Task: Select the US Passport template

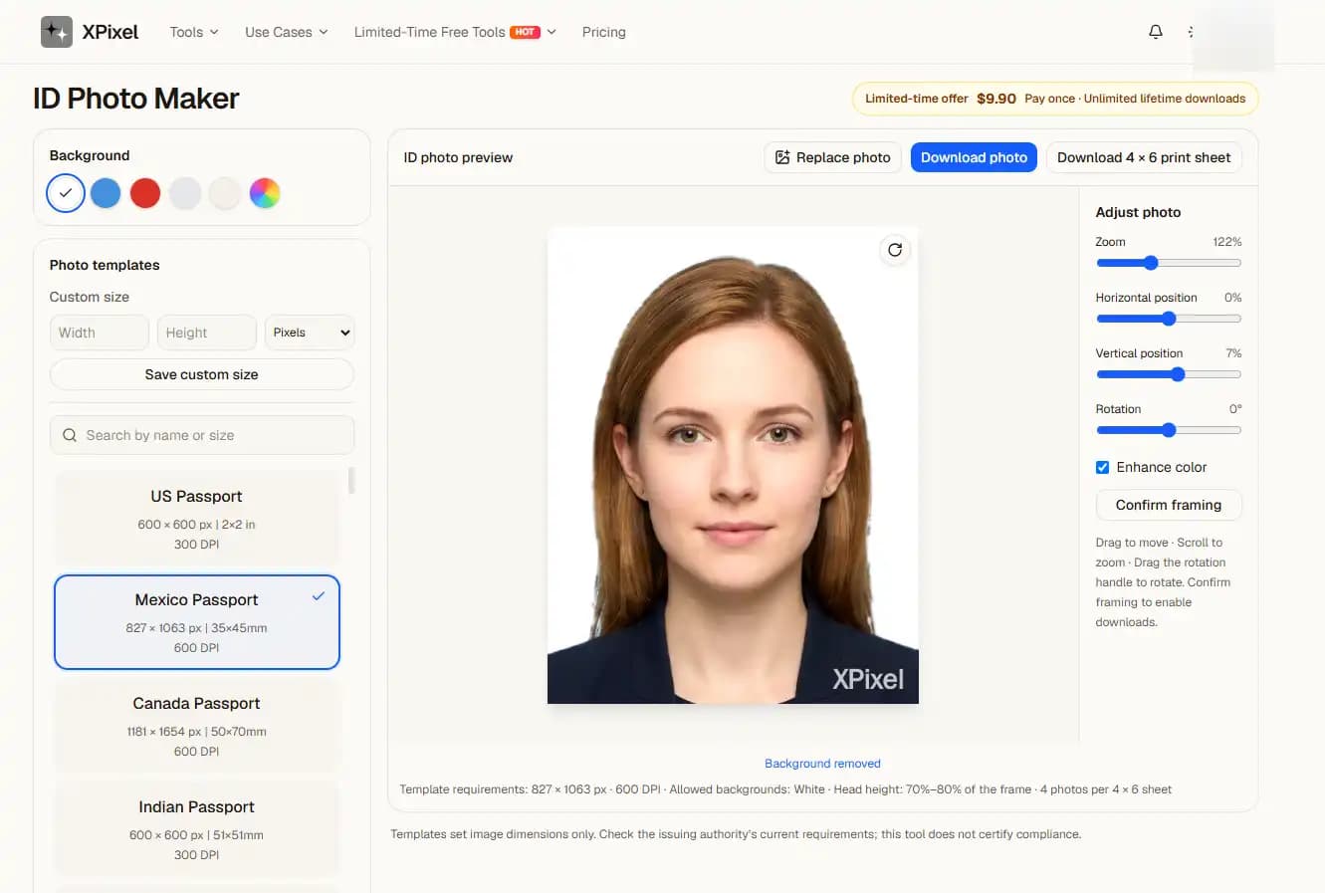Action: point(197,519)
